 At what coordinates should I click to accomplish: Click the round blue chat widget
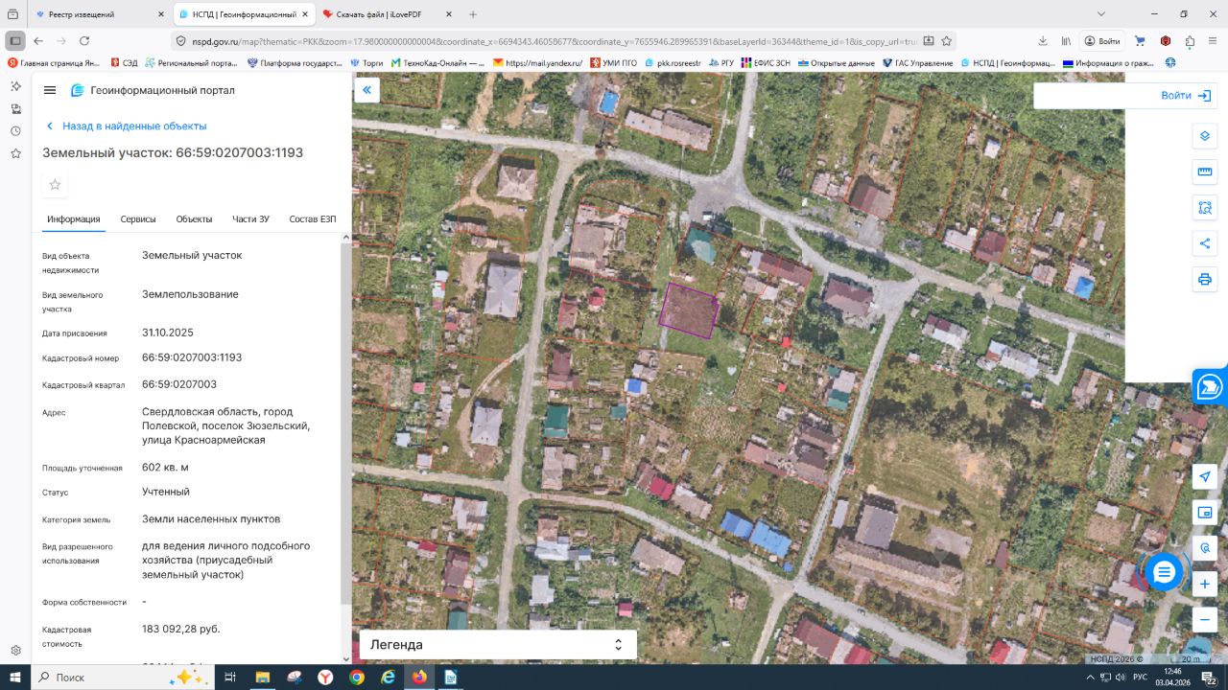(x=1164, y=572)
